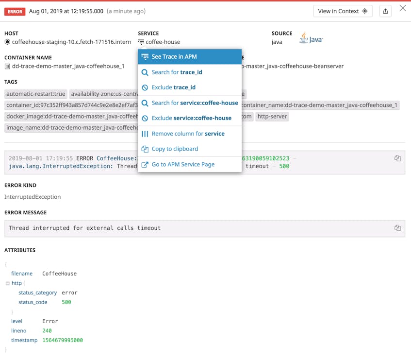Click the container icon beside dd-trace-demo-master container name
This screenshot has width=411, height=362.
tap(7, 67)
